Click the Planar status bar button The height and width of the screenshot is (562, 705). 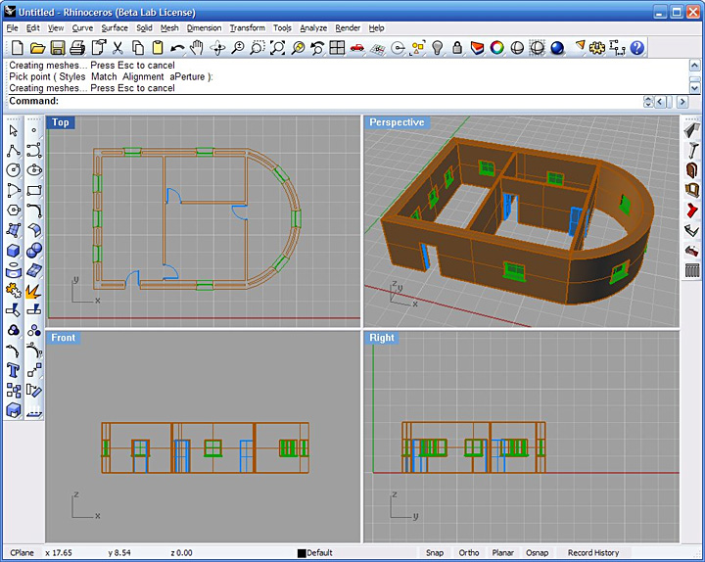502,552
